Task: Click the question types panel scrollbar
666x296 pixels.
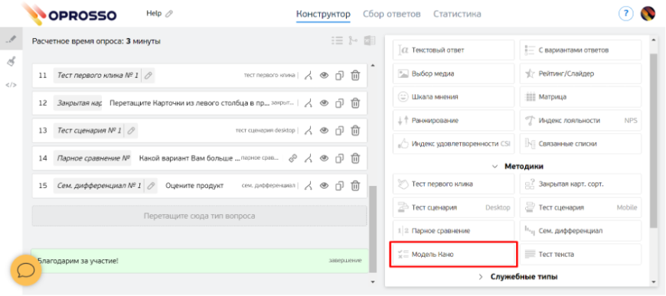Action: coord(653,141)
